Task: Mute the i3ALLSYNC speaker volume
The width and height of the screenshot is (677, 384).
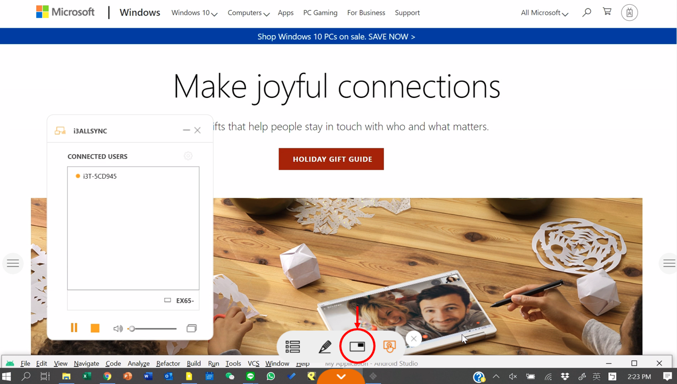Action: (x=118, y=329)
